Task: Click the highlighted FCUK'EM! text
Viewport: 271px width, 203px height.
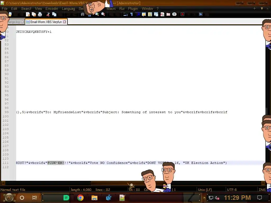Action: click(56, 163)
